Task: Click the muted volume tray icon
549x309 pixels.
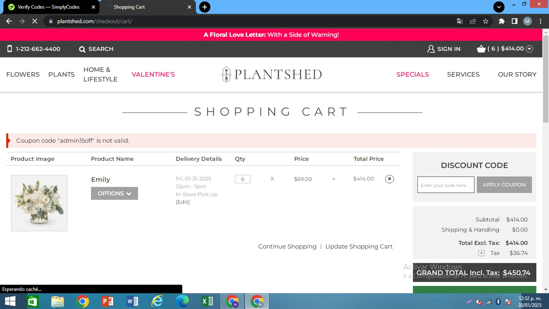Action: [x=479, y=302]
